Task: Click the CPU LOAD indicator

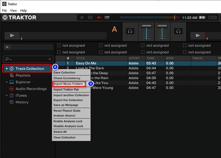Action: 107,17
